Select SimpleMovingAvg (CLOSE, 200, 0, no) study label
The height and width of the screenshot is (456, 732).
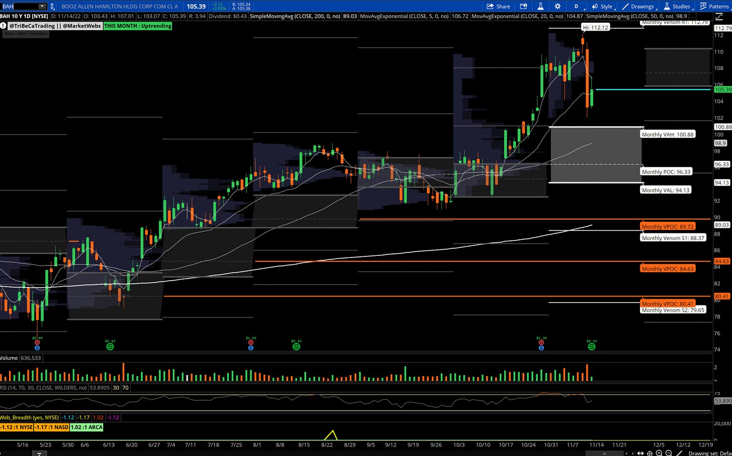[x=295, y=16]
